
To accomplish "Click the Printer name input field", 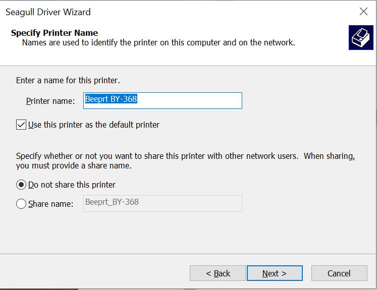I will click(163, 101).
